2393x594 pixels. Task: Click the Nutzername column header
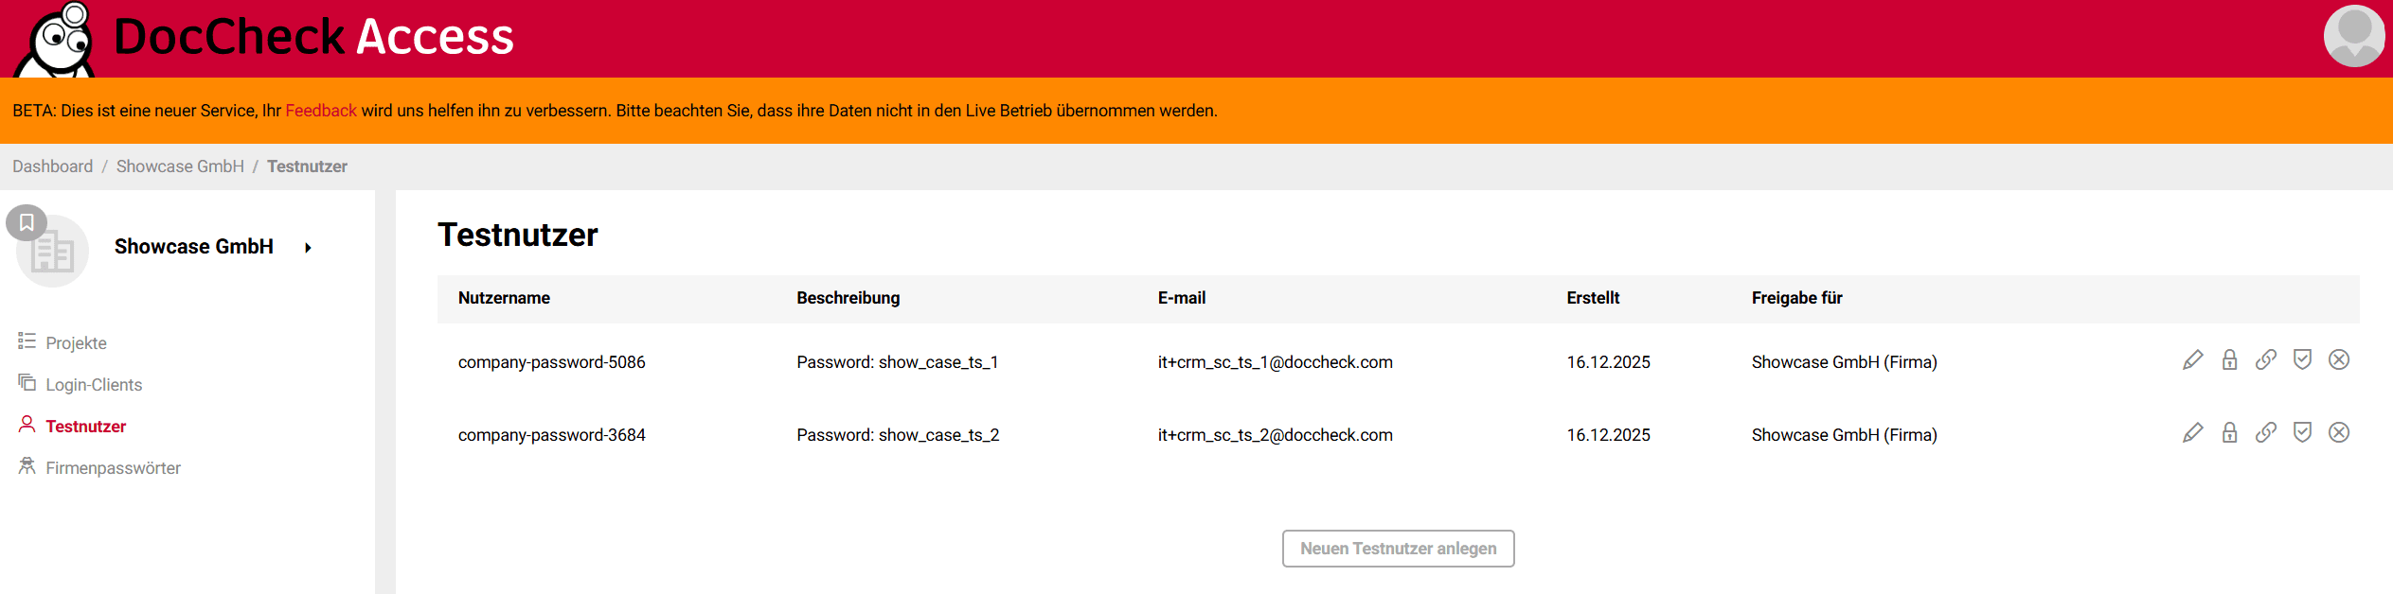[x=504, y=298]
